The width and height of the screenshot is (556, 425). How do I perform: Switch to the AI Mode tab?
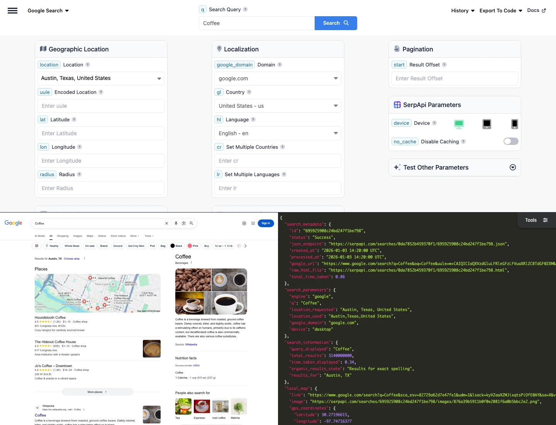click(x=40, y=236)
